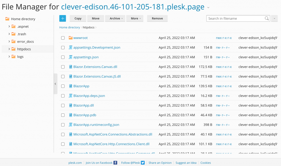Screen dimensions: 281x166
Task: Click the Remove button
Action: [157, 18]
